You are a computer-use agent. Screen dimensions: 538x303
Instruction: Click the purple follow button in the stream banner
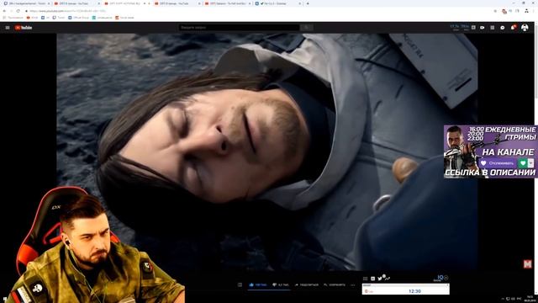(x=498, y=163)
